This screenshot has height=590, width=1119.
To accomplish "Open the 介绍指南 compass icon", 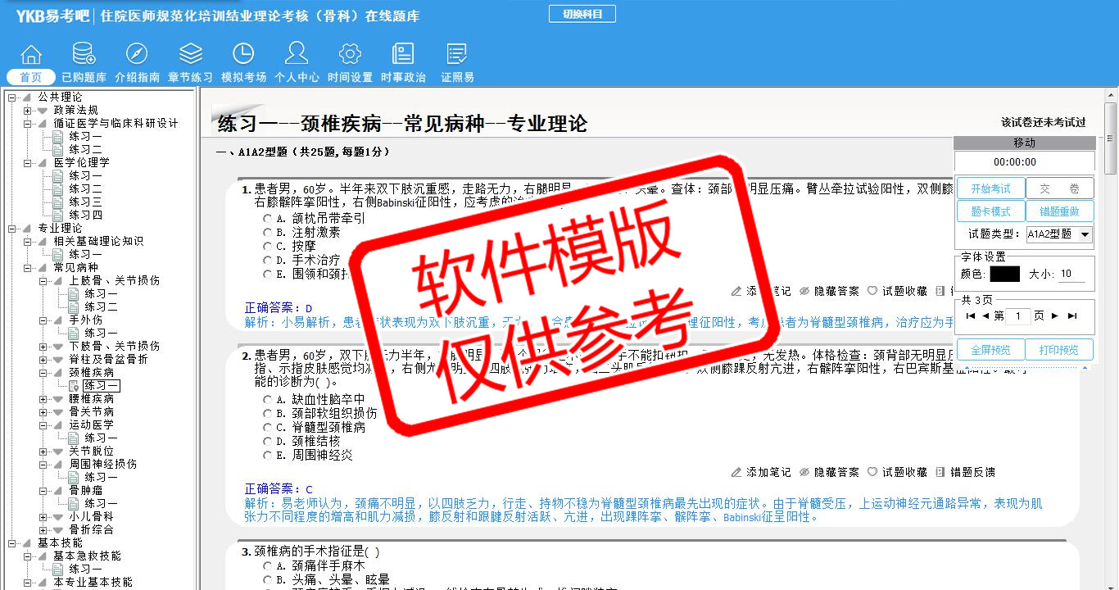I will coord(137,55).
